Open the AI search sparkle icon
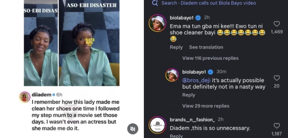The width and height of the screenshot is (288, 138). (x=155, y=3)
